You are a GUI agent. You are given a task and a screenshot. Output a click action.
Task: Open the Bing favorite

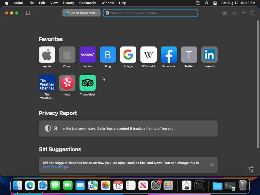[x=108, y=55]
